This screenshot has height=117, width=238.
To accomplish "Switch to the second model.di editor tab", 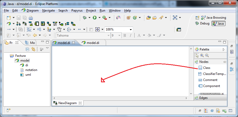I will [x=93, y=43].
